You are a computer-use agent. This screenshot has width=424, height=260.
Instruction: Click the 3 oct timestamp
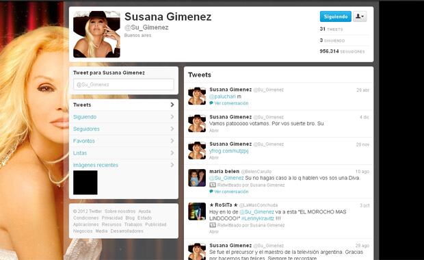[365, 205]
